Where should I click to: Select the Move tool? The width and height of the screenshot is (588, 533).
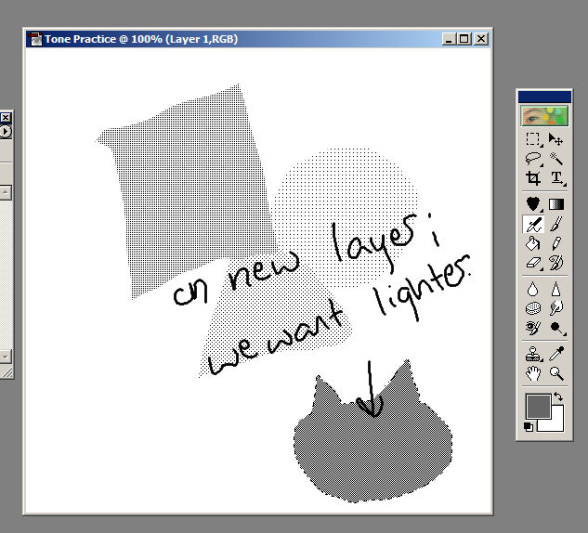(x=555, y=139)
